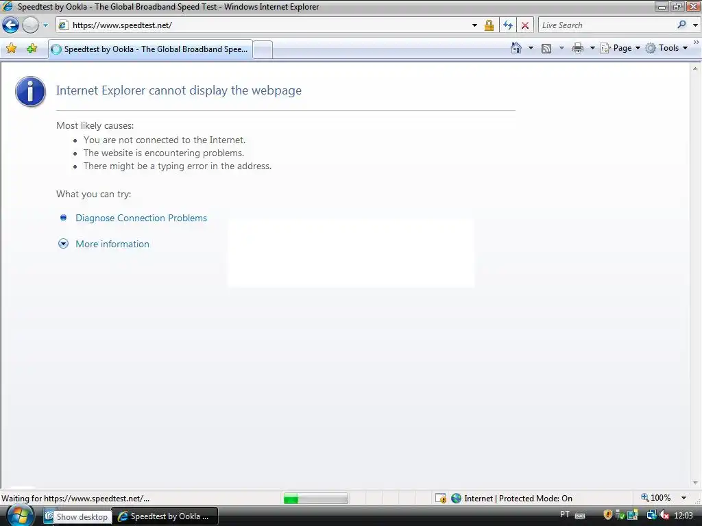The image size is (702, 526).
Task: Print the page with printer icon
Action: click(578, 48)
